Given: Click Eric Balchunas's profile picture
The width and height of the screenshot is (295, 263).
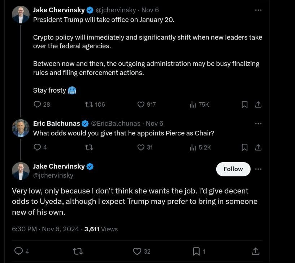Looking at the screenshot, I should tap(21, 128).
